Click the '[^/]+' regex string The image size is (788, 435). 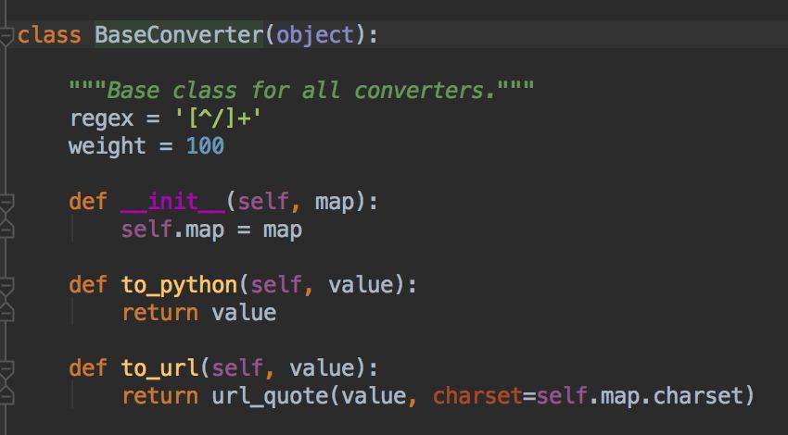tap(218, 118)
